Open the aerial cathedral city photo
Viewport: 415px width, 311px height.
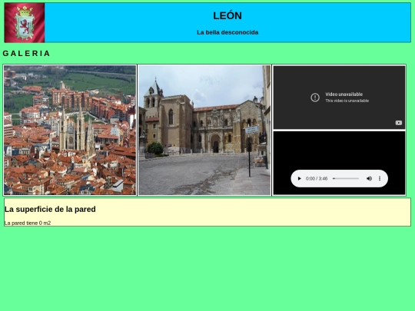click(70, 130)
